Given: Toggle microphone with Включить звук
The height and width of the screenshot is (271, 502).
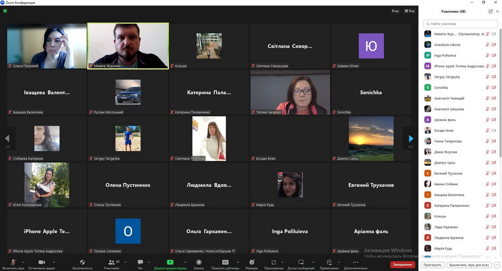Looking at the screenshot, I should coord(12,262).
